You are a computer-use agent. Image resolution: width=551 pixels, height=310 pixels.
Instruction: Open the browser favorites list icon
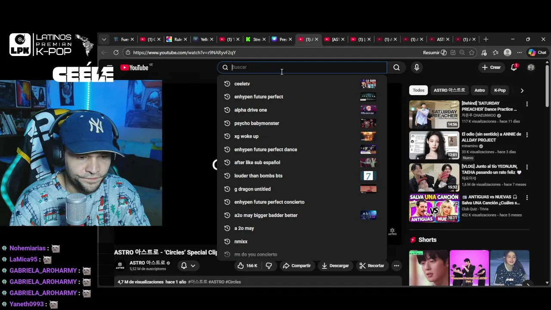pyautogui.click(x=495, y=53)
